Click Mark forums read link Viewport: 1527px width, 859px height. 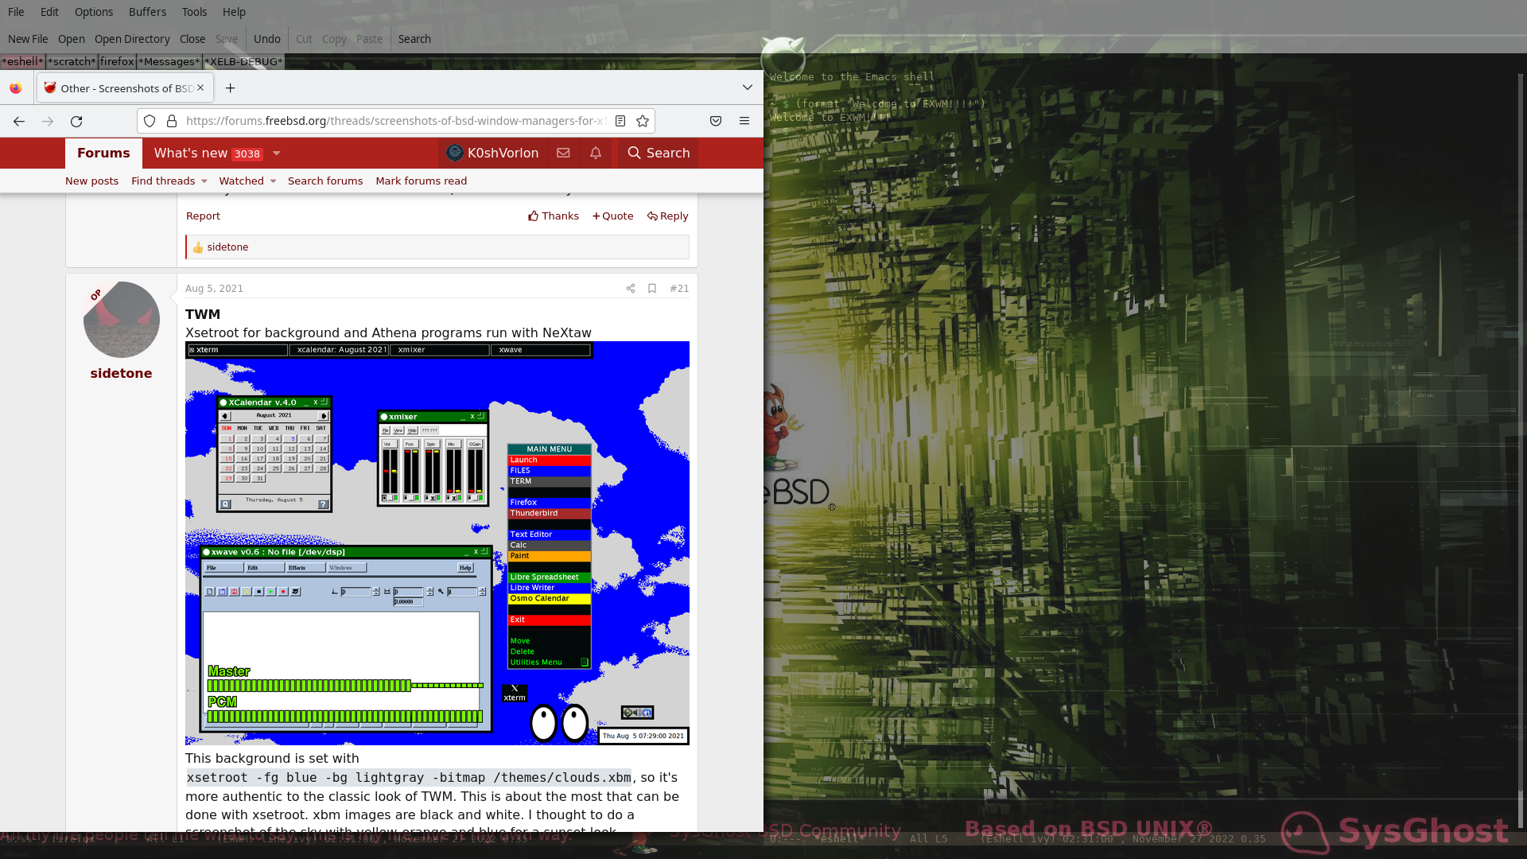[421, 181]
